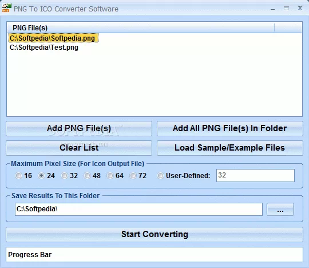Start Converting the files
The width and height of the screenshot is (309, 268).
click(x=154, y=234)
